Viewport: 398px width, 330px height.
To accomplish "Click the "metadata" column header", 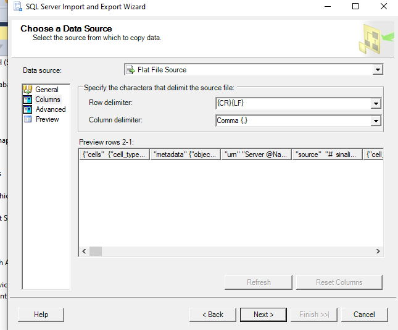I will pyautogui.click(x=185, y=154).
